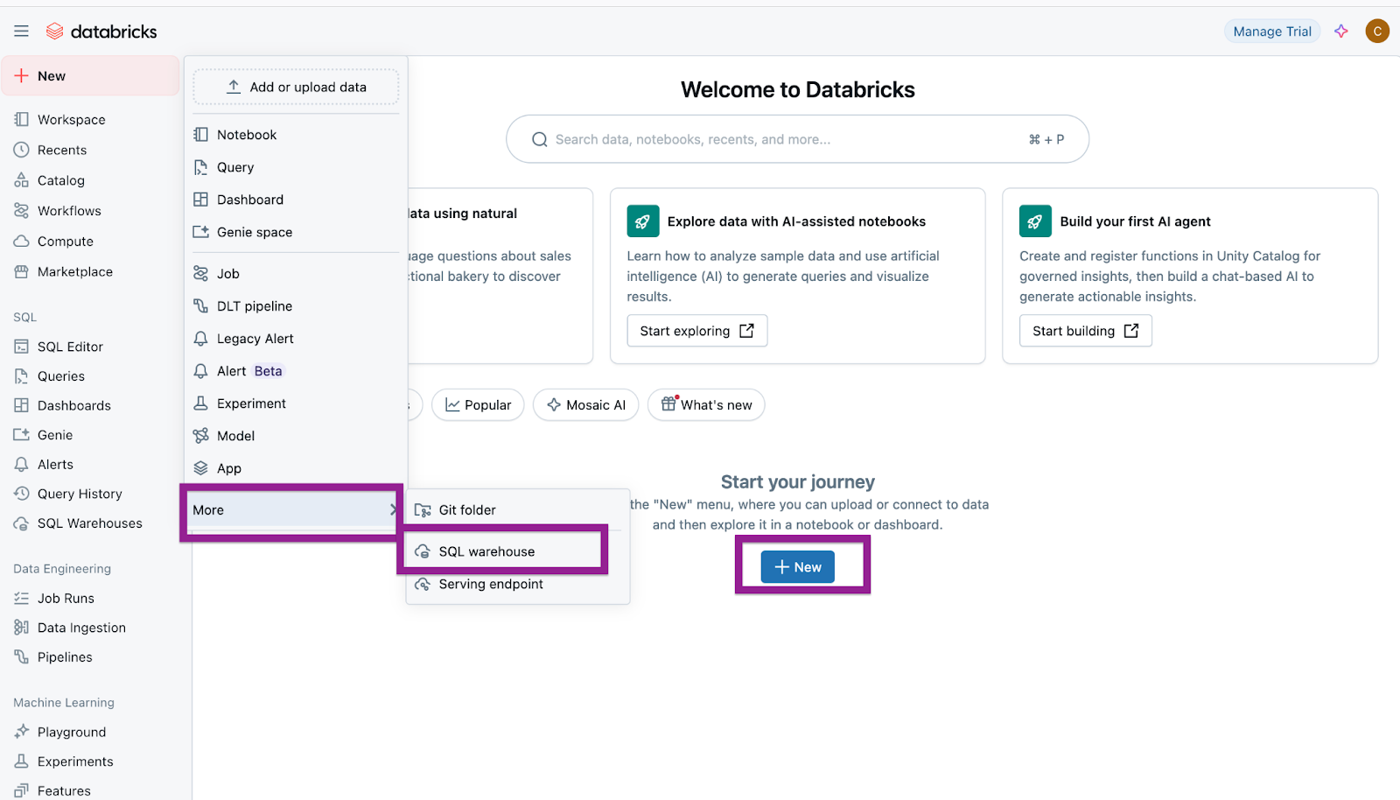Create a new Job from menu
This screenshot has height=800, width=1400.
click(296, 274)
